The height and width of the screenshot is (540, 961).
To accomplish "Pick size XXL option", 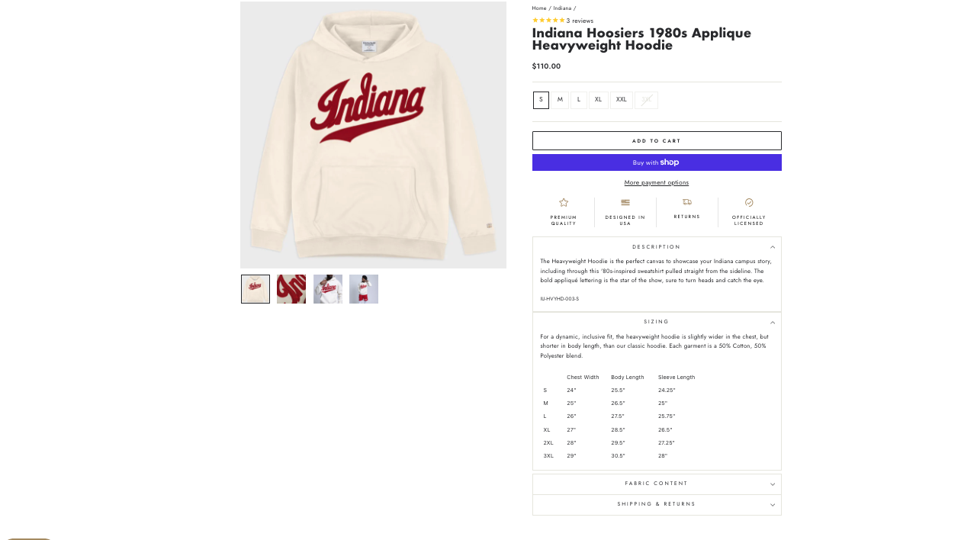I will [622, 100].
